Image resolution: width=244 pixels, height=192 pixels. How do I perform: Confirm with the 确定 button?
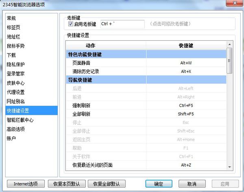(159, 184)
